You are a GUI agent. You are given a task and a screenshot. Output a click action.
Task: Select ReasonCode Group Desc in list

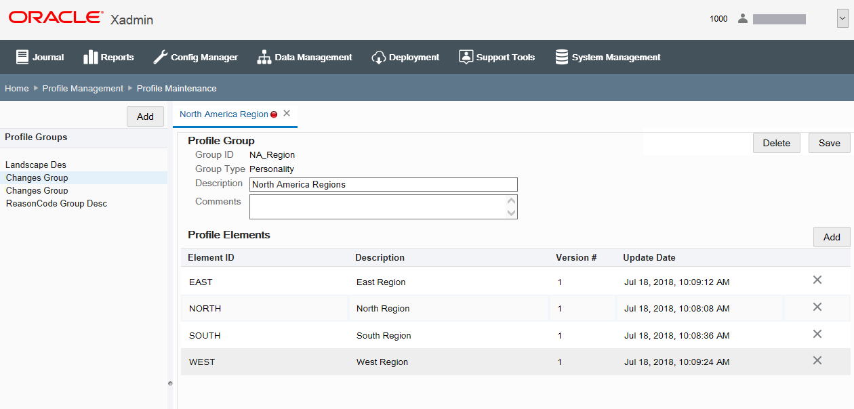(x=56, y=203)
